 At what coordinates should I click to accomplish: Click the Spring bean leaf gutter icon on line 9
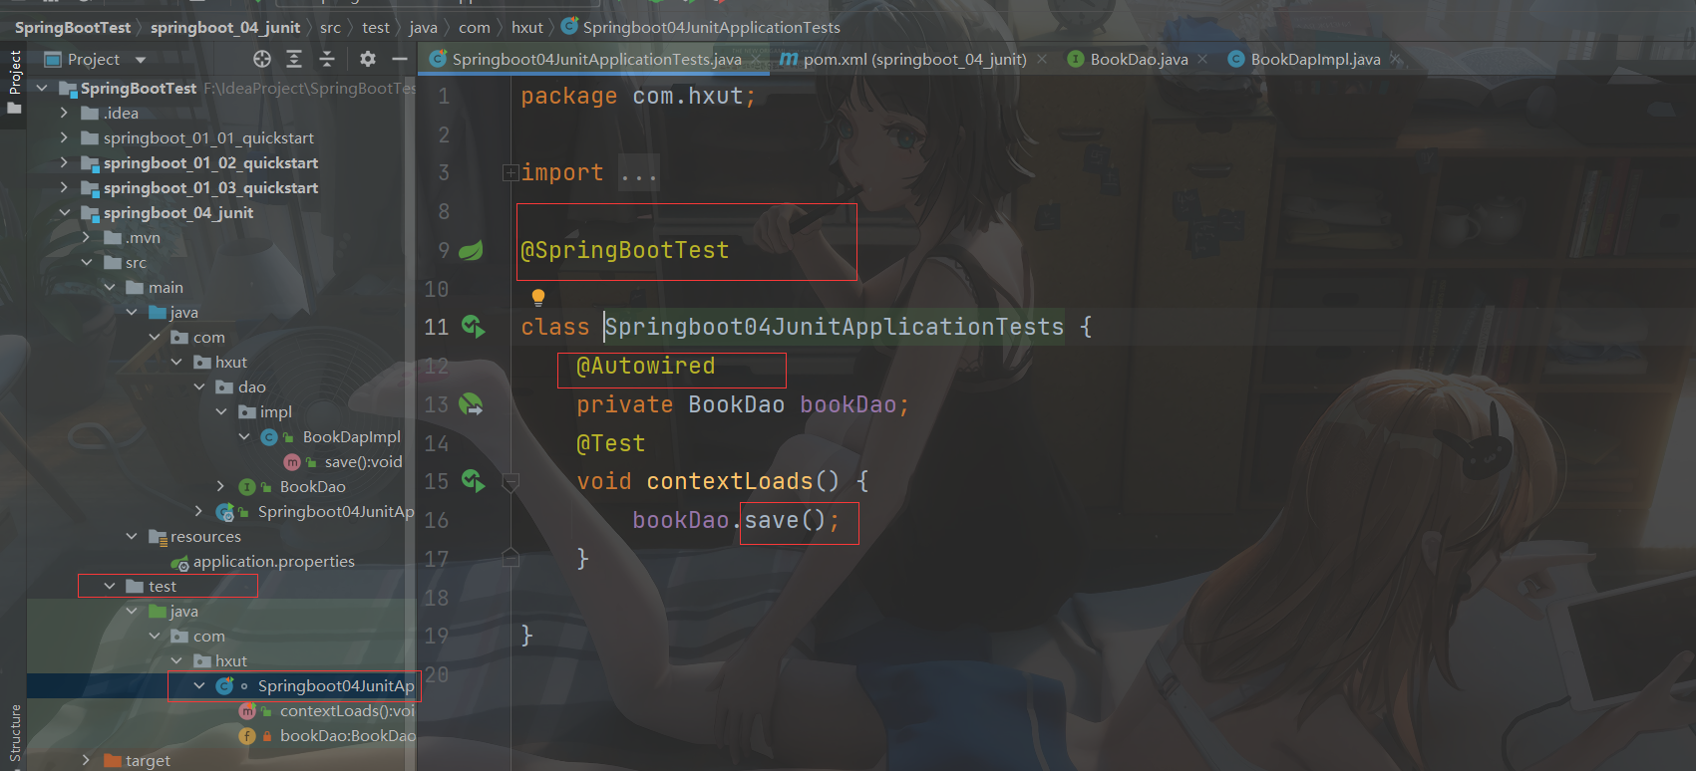(x=471, y=250)
